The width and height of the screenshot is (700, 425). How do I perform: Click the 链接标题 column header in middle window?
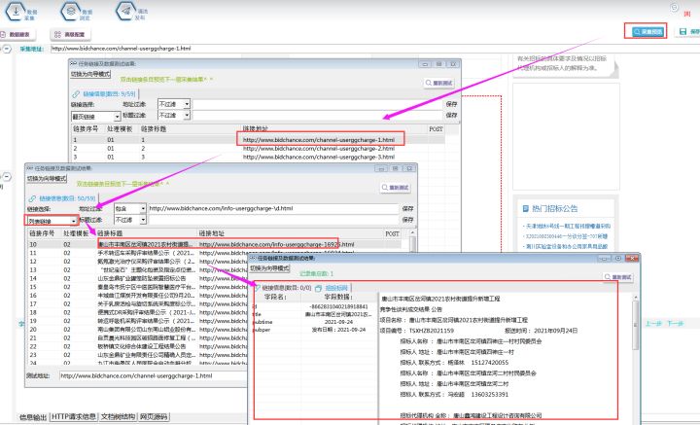pyautogui.click(x=110, y=233)
